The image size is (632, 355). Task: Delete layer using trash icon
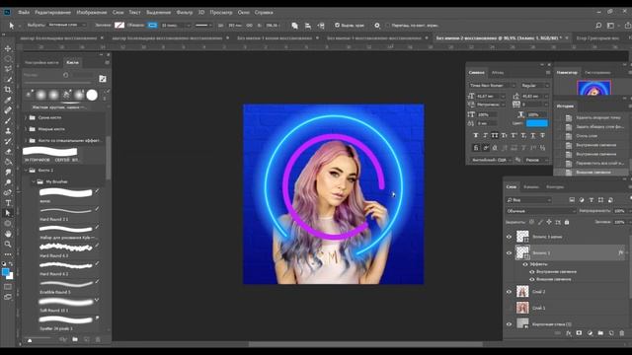[x=621, y=333]
